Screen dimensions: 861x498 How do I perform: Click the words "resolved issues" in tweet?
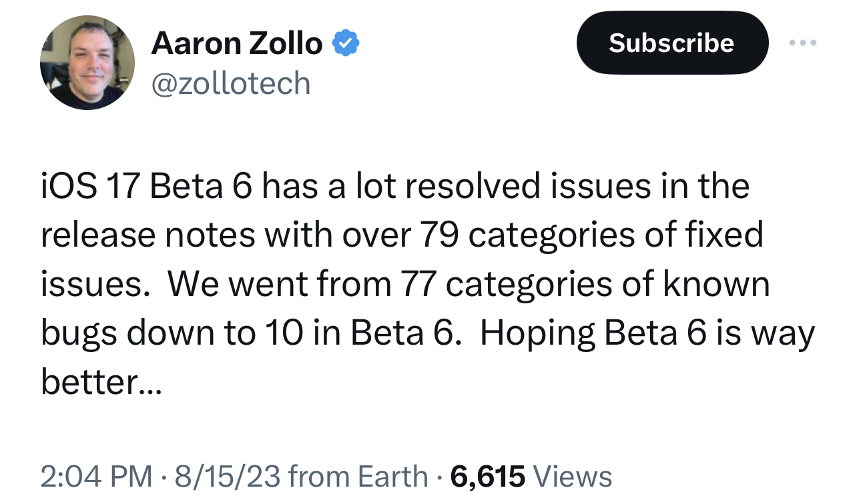pos(521,187)
